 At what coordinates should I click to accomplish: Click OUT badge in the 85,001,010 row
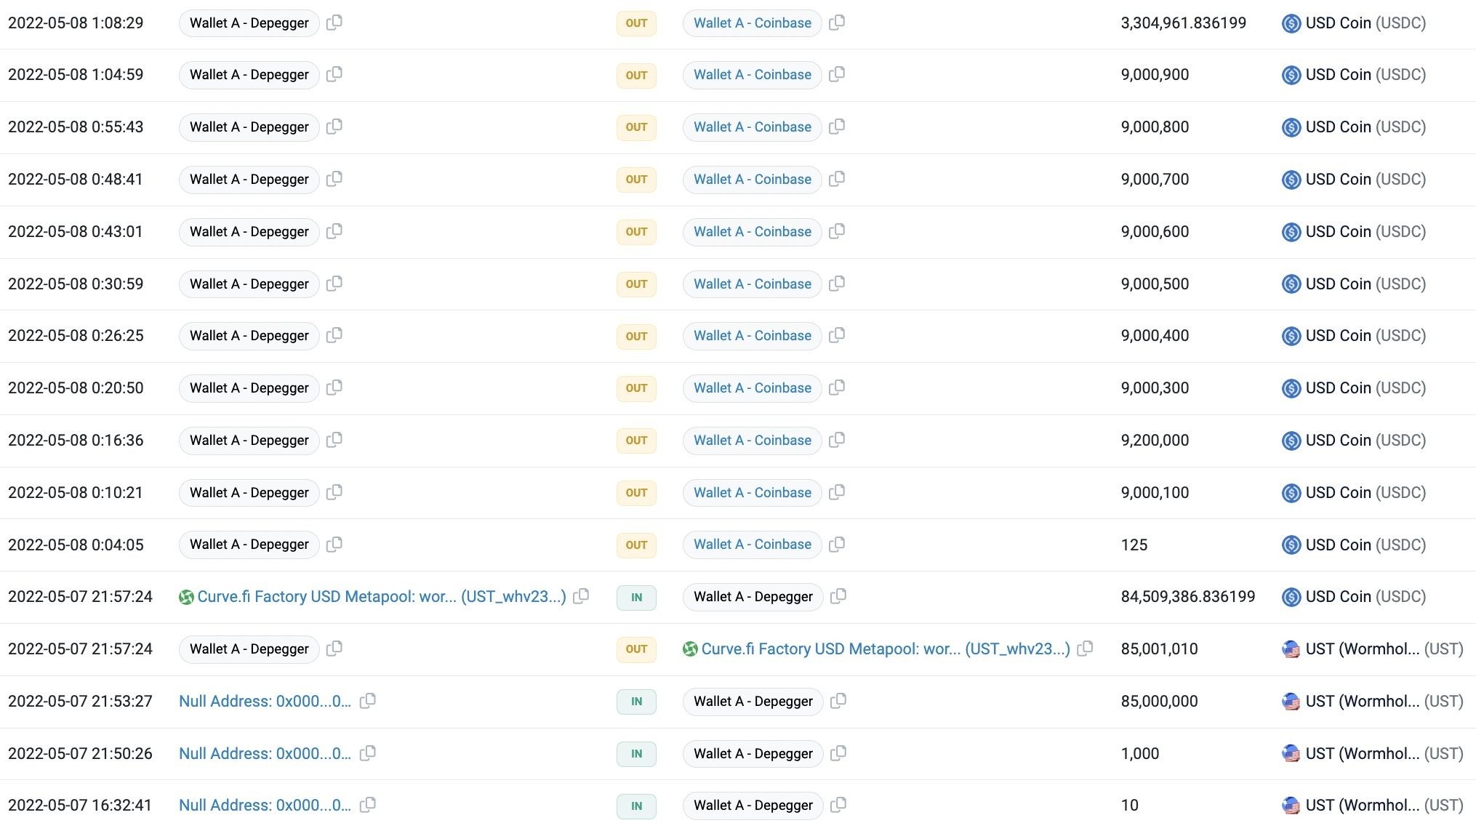(x=636, y=649)
